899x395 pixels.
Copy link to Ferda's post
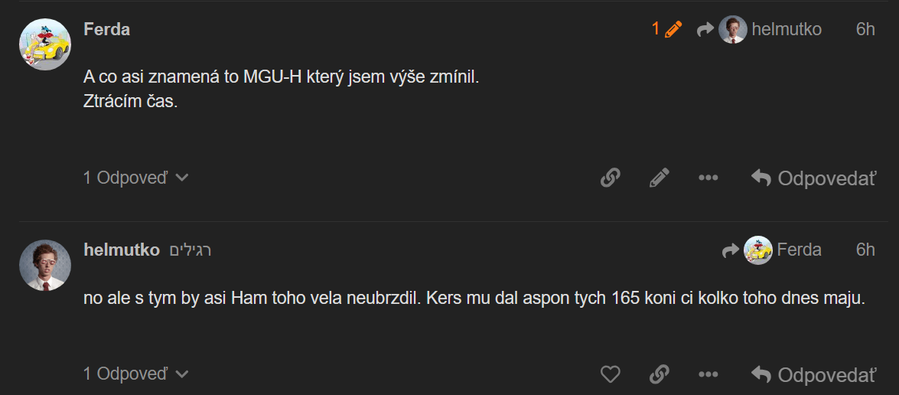tap(610, 178)
